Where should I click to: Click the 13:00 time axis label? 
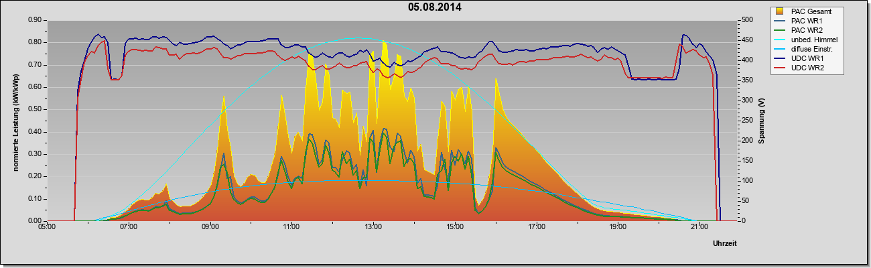tap(373, 228)
